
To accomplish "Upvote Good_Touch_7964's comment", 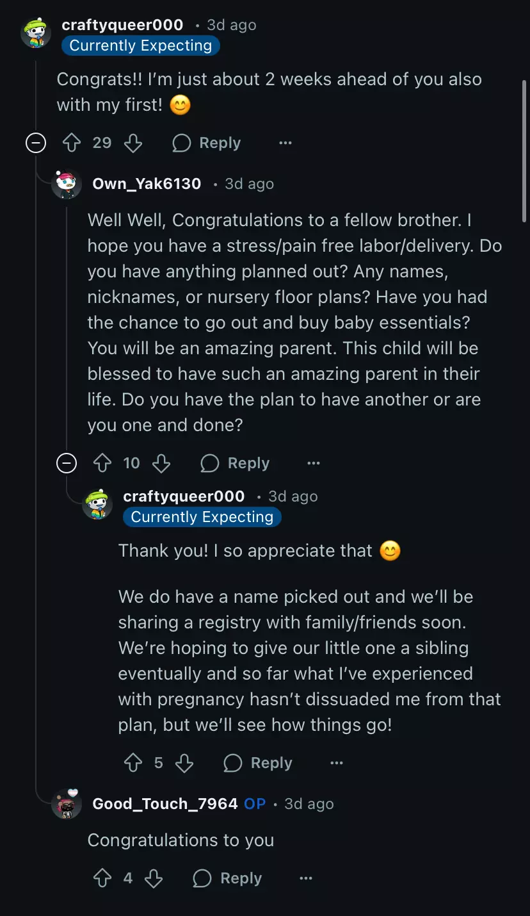I will tap(102, 878).
